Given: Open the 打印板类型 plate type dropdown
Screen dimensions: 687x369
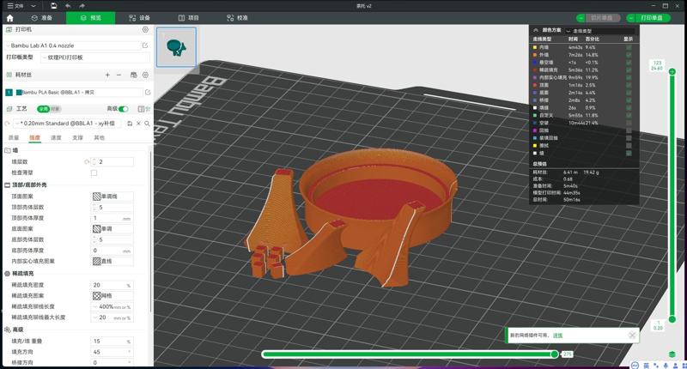Looking at the screenshot, I should 94,57.
